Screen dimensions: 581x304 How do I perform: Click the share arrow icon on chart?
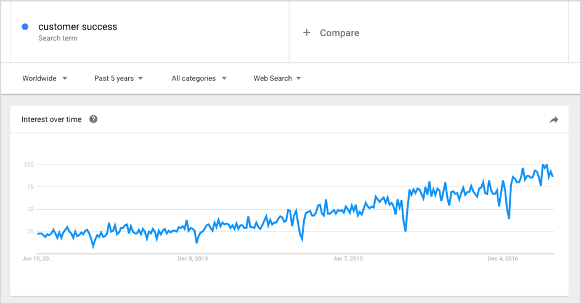[x=553, y=119]
